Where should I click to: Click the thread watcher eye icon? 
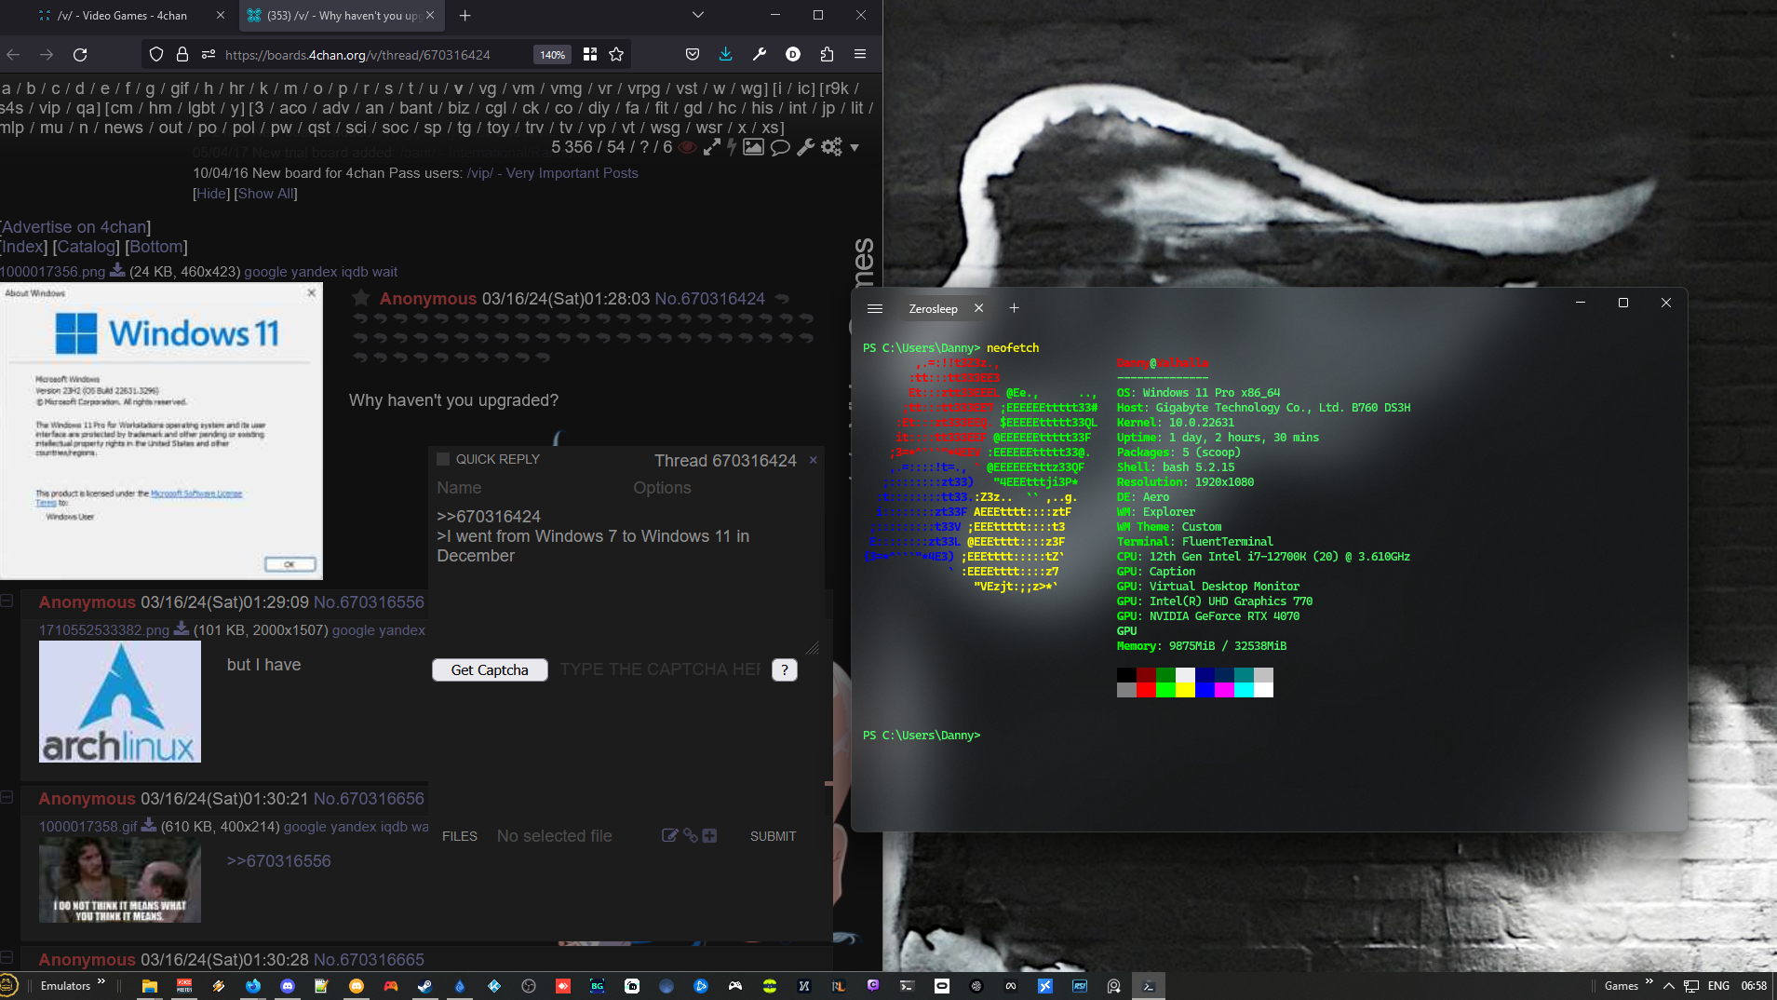pos(687,147)
